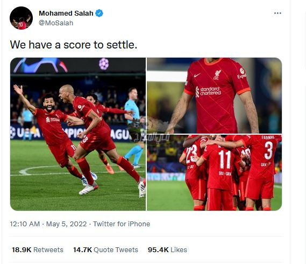Viewport: 306px width, 264px height.
Task: Click the Liverpool crest on the red jersey
Action: [217, 75]
